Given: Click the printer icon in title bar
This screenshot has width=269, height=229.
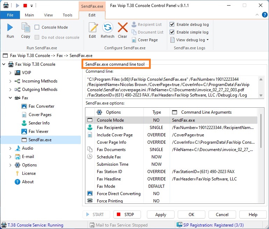Looking at the screenshot, I should click(x=6, y=5).
